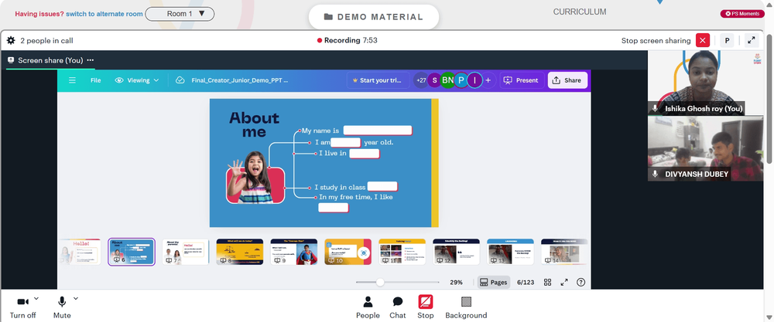774x322 pixels.
Task: Expand the Room 1 dropdown
Action: (x=180, y=14)
